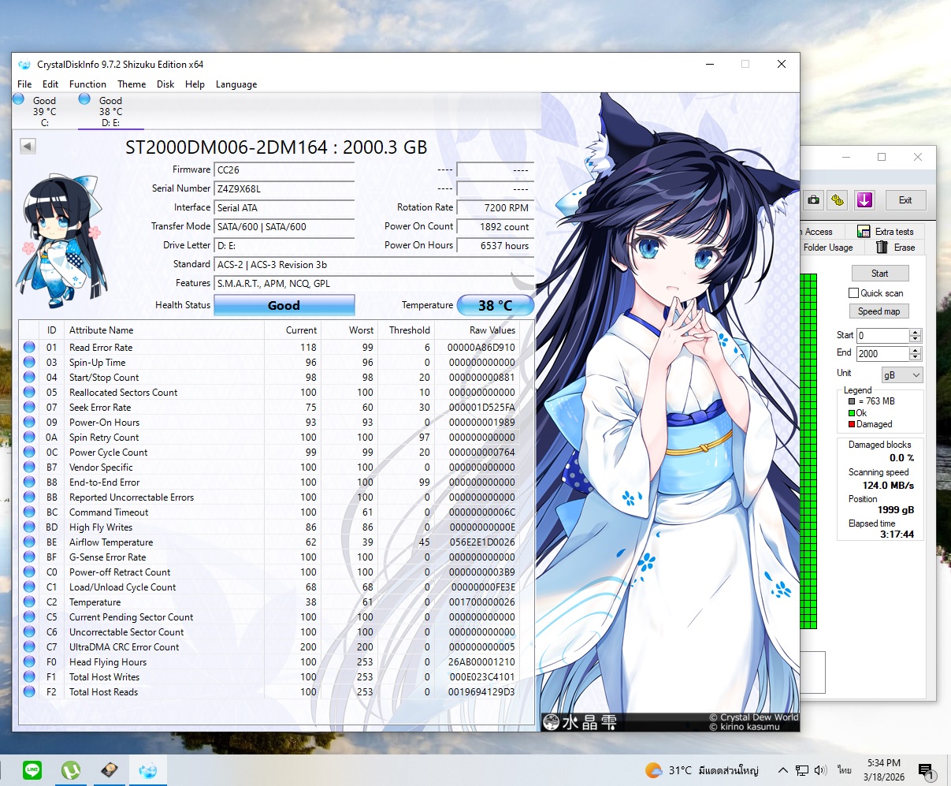Viewport: 951px width, 786px height.
Task: Click status orb for Total Host Reads
Action: [29, 691]
